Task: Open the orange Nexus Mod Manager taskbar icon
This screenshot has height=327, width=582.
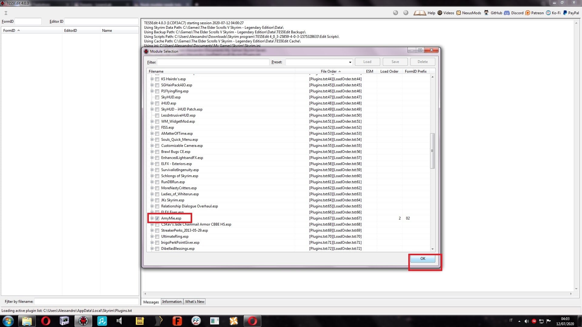Action: tap(234, 321)
